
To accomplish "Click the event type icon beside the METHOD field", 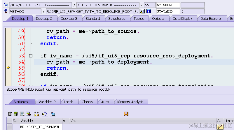I will pos(6,11).
